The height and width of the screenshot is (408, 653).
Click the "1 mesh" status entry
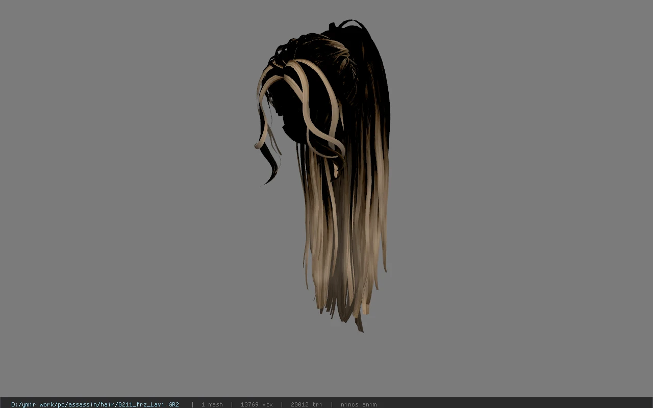tap(212, 404)
